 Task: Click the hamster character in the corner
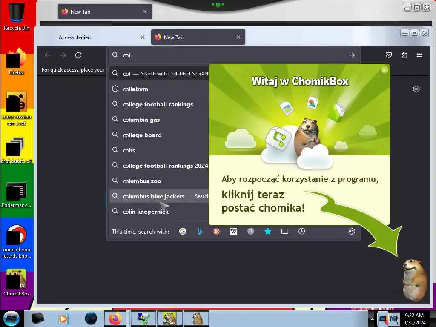(414, 279)
